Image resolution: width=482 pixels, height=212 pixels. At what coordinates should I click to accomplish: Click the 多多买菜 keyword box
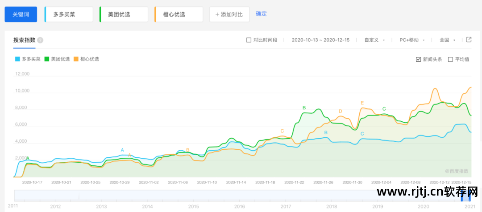pyautogui.click(x=69, y=14)
